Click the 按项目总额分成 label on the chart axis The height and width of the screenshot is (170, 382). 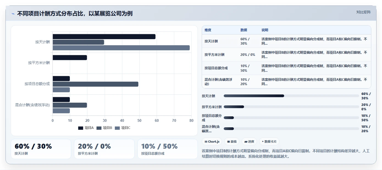[37, 84]
